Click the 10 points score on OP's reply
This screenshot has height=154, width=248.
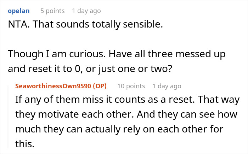pyautogui.click(x=131, y=86)
